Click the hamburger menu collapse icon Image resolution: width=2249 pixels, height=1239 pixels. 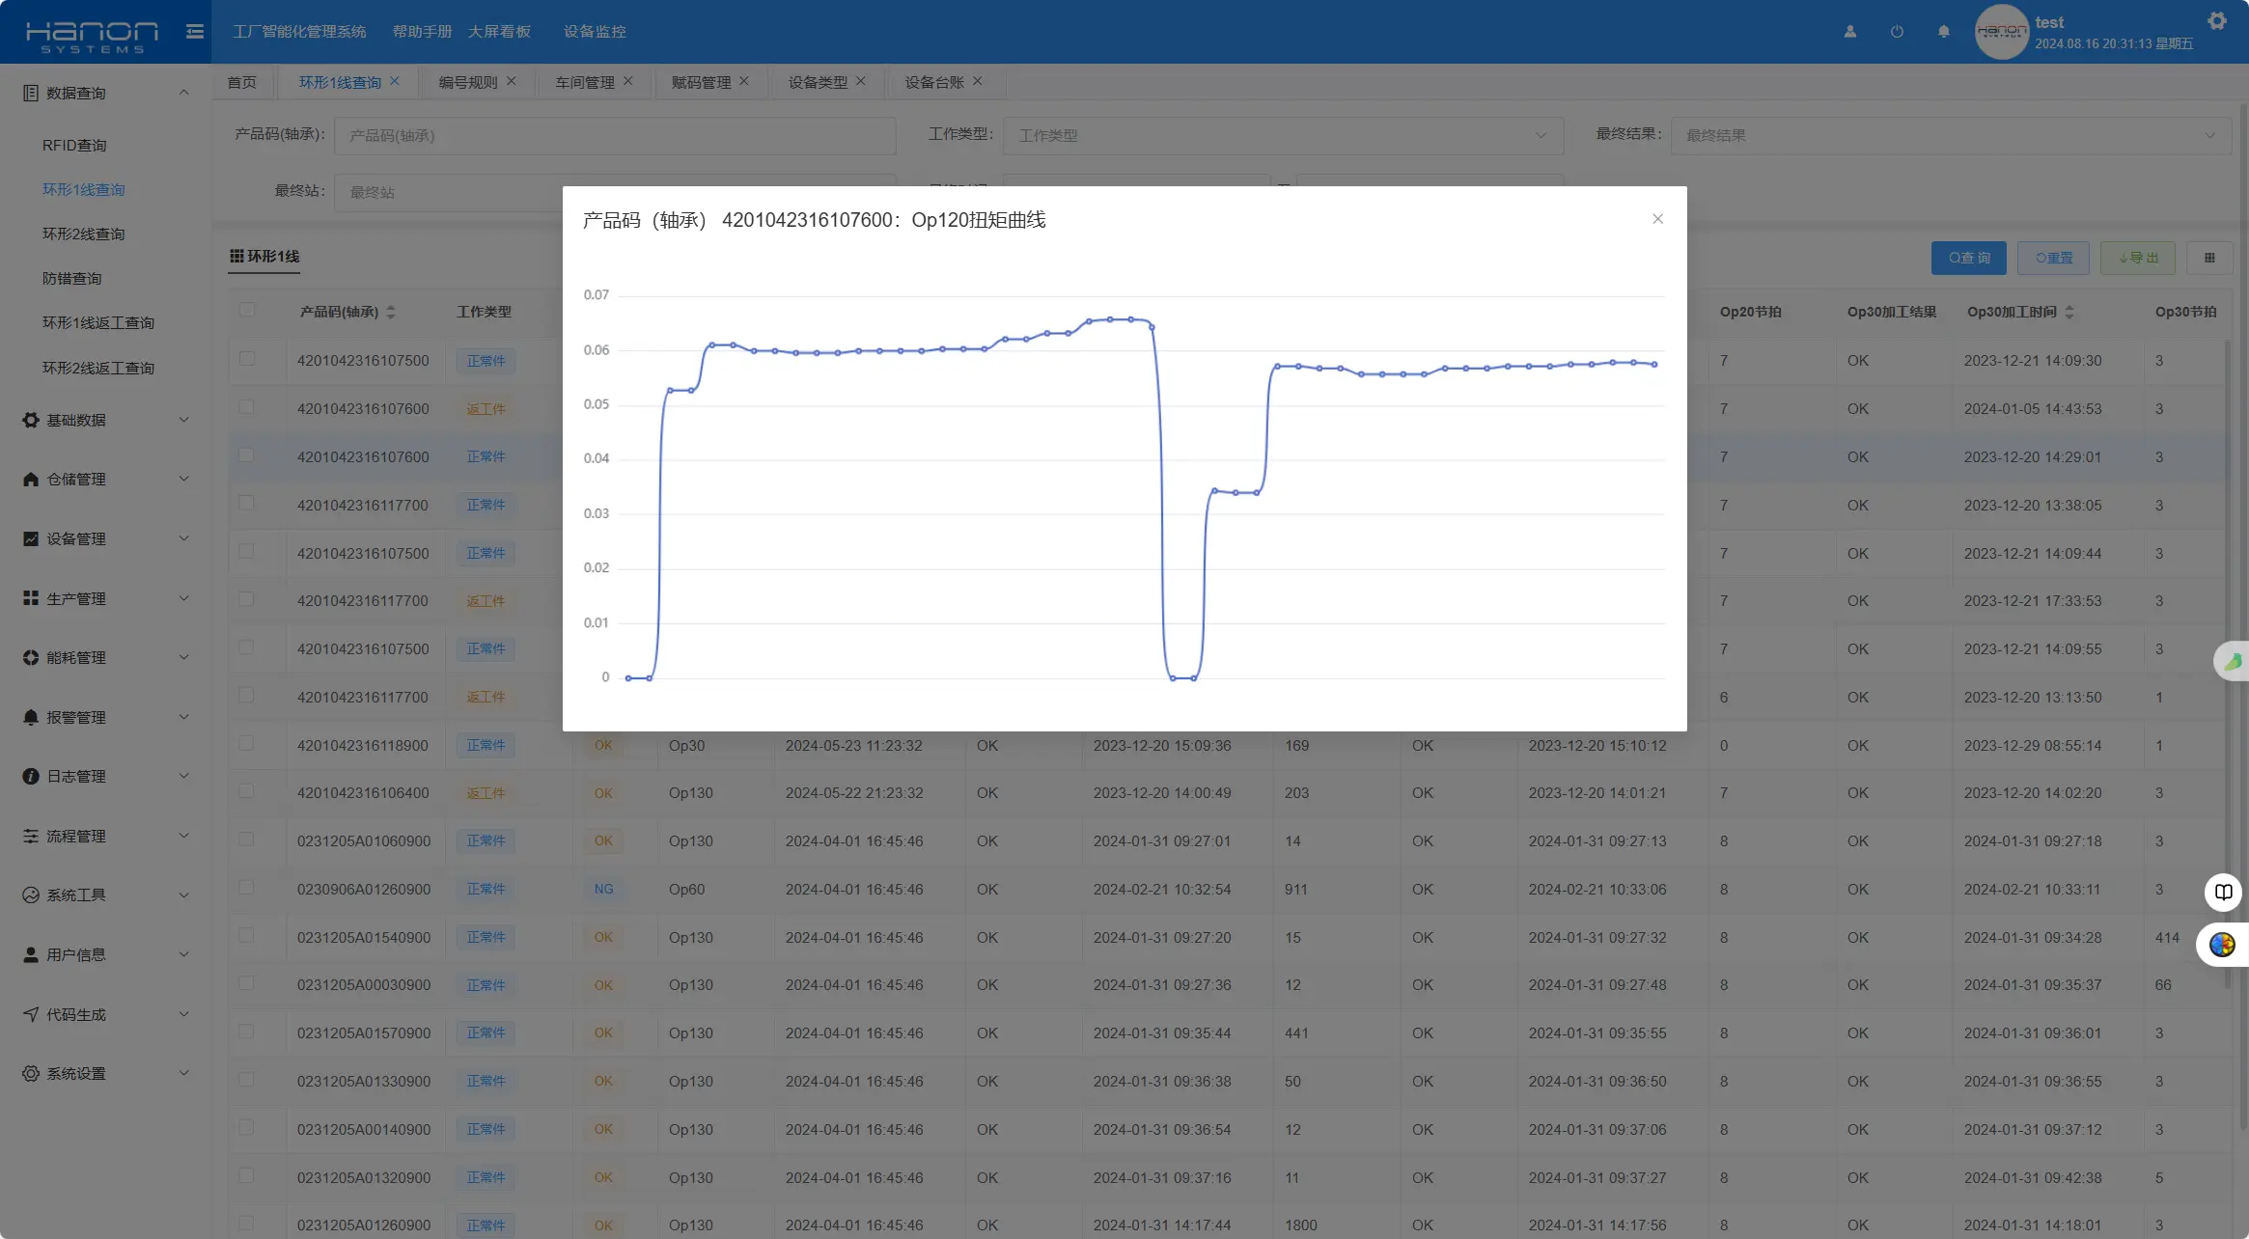click(195, 32)
